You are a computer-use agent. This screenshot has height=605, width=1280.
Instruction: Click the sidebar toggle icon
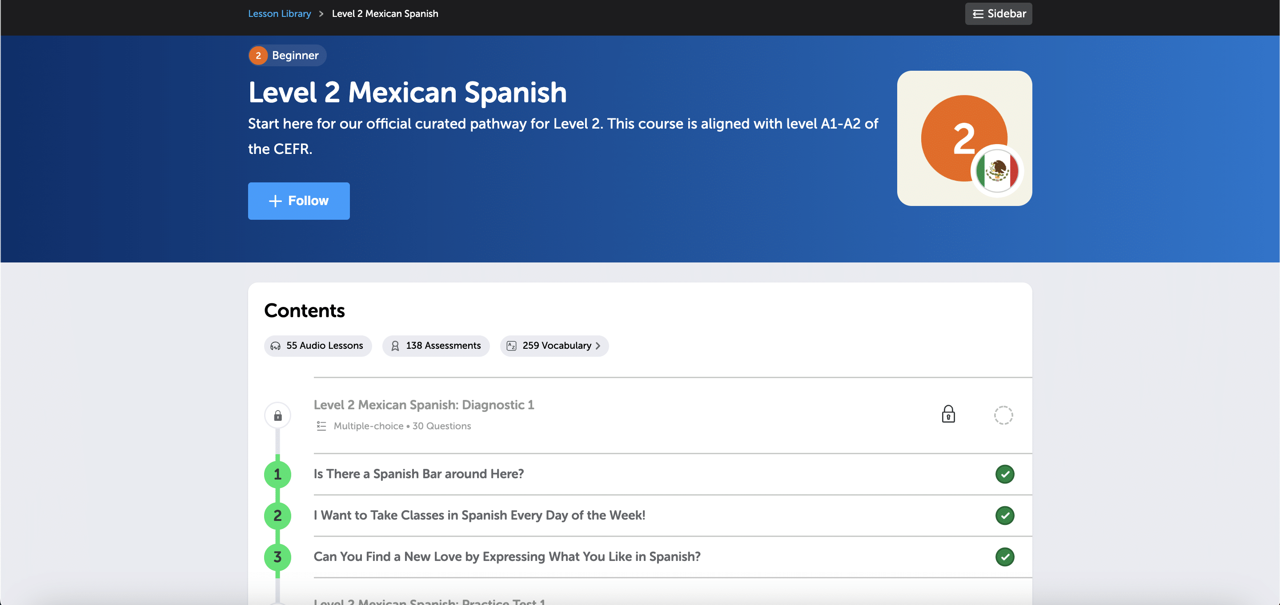click(978, 13)
